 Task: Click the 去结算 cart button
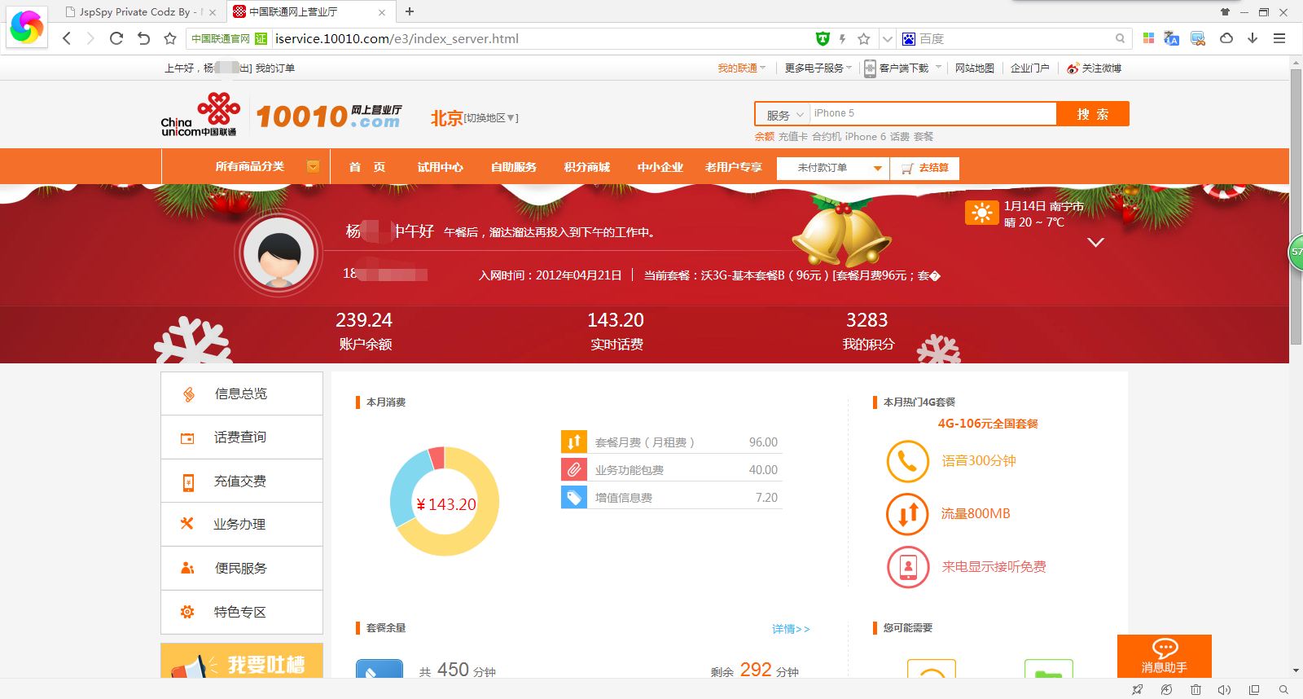click(x=925, y=168)
